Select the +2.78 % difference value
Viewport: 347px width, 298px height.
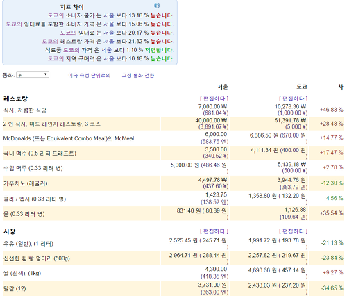pyautogui.click(x=333, y=167)
